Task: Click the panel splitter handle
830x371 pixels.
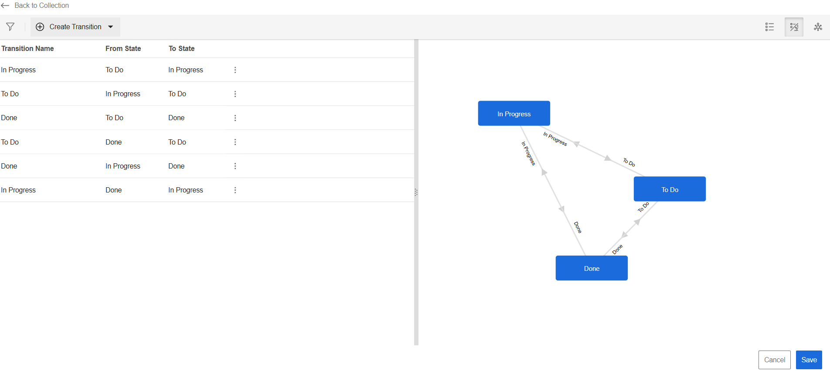Action: click(x=416, y=192)
